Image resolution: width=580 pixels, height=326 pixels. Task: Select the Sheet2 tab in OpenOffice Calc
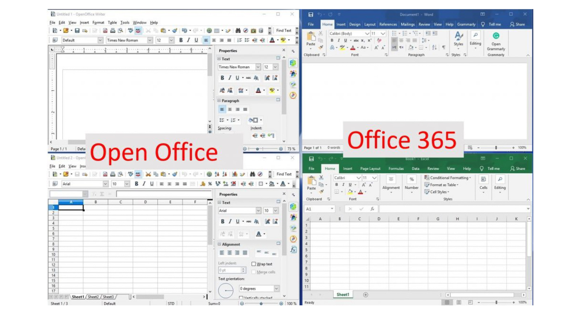coord(93,296)
